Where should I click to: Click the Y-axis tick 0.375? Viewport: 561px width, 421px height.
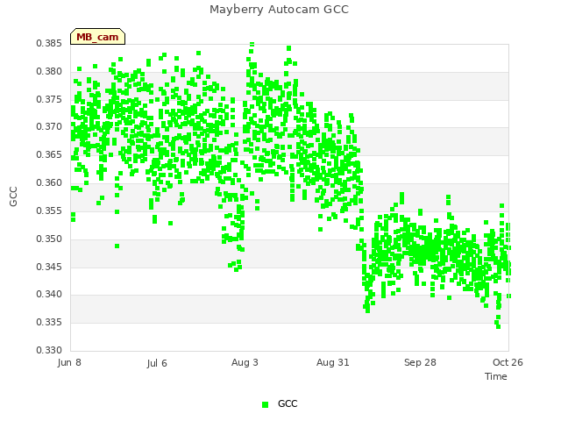tap(49, 99)
